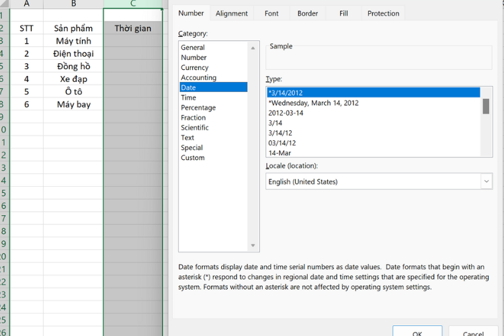Image resolution: width=504 pixels, height=336 pixels.
Task: Select Date category
Action: click(x=214, y=87)
